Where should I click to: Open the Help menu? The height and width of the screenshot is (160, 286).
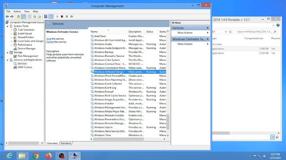pos(35,12)
